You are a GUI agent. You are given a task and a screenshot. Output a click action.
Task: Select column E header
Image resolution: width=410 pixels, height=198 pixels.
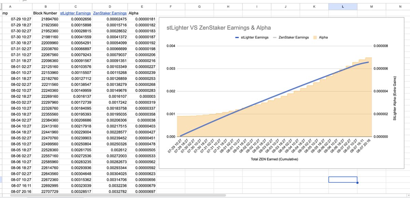pyautogui.click(x=142, y=6)
